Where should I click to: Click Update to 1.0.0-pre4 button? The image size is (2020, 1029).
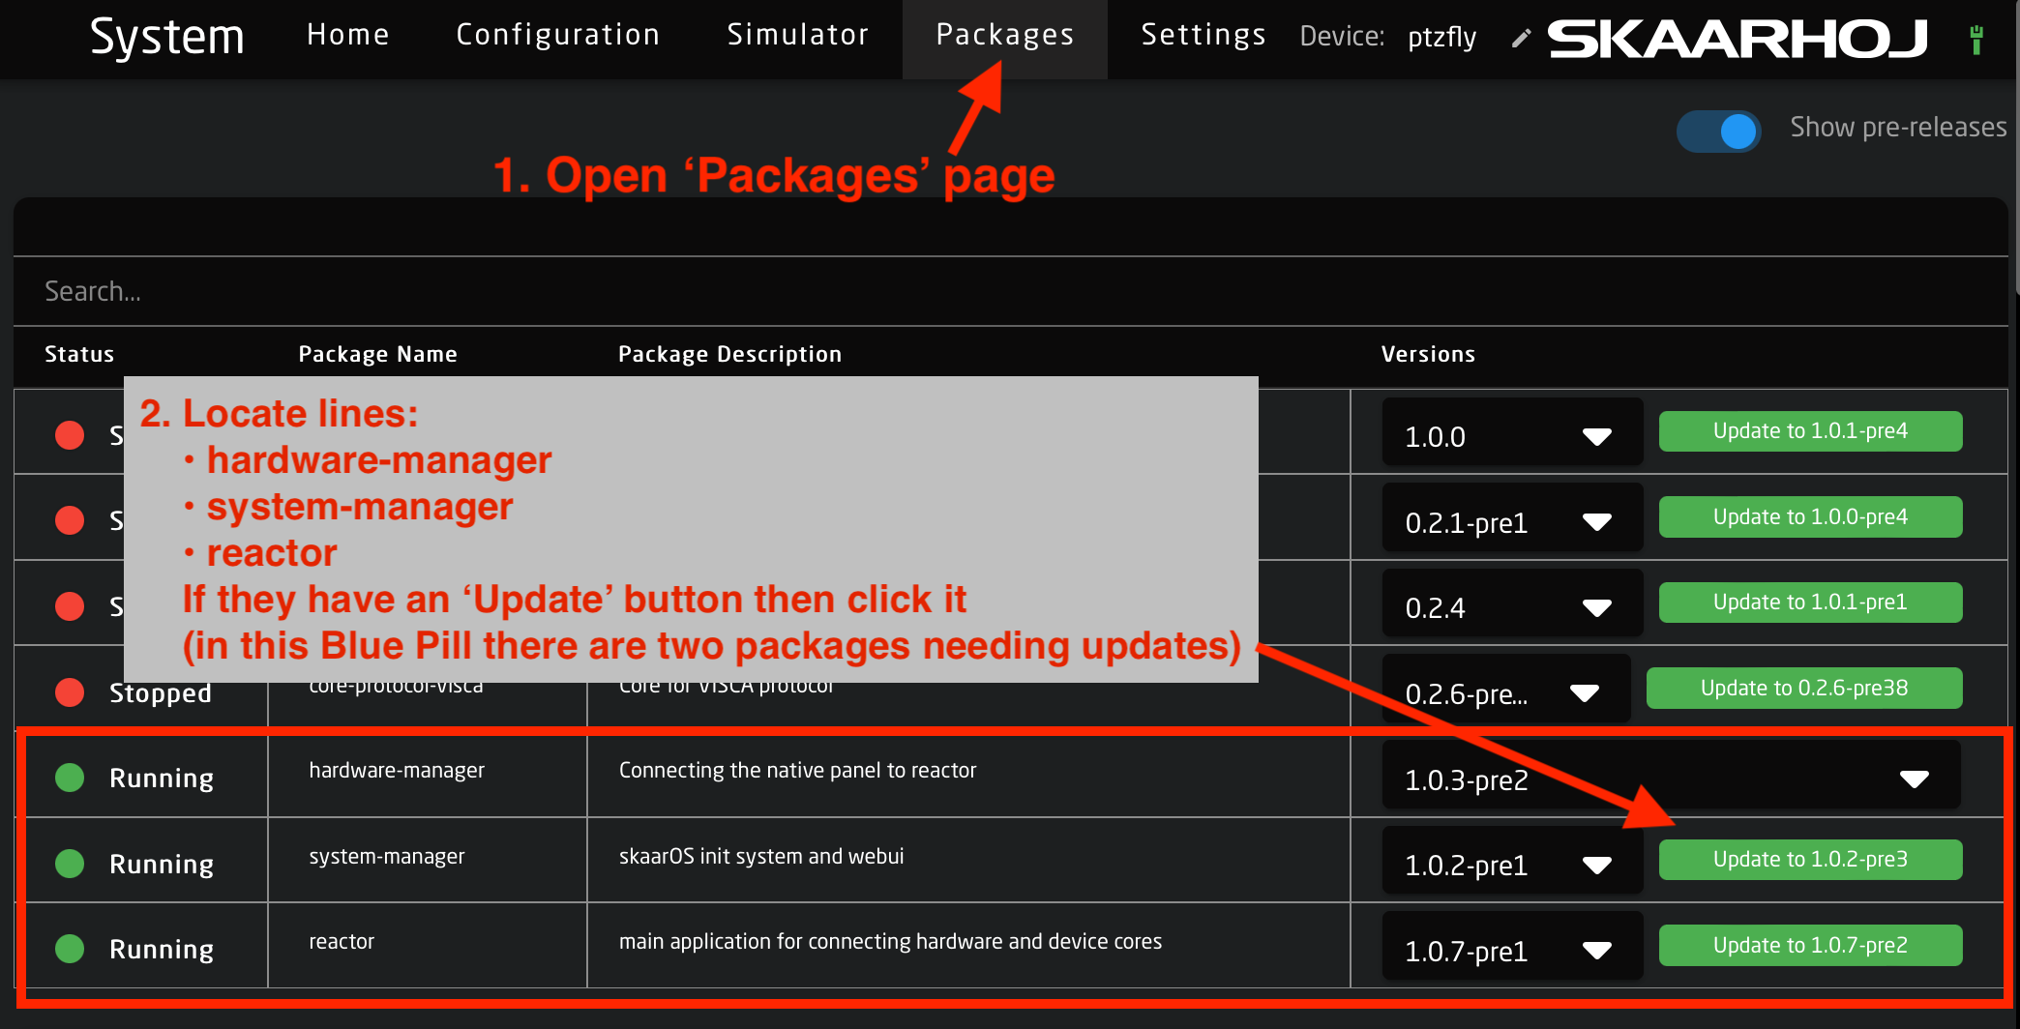pos(1810,517)
